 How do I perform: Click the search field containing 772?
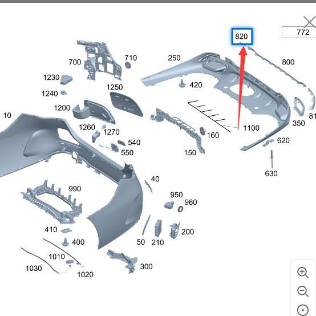(x=299, y=33)
